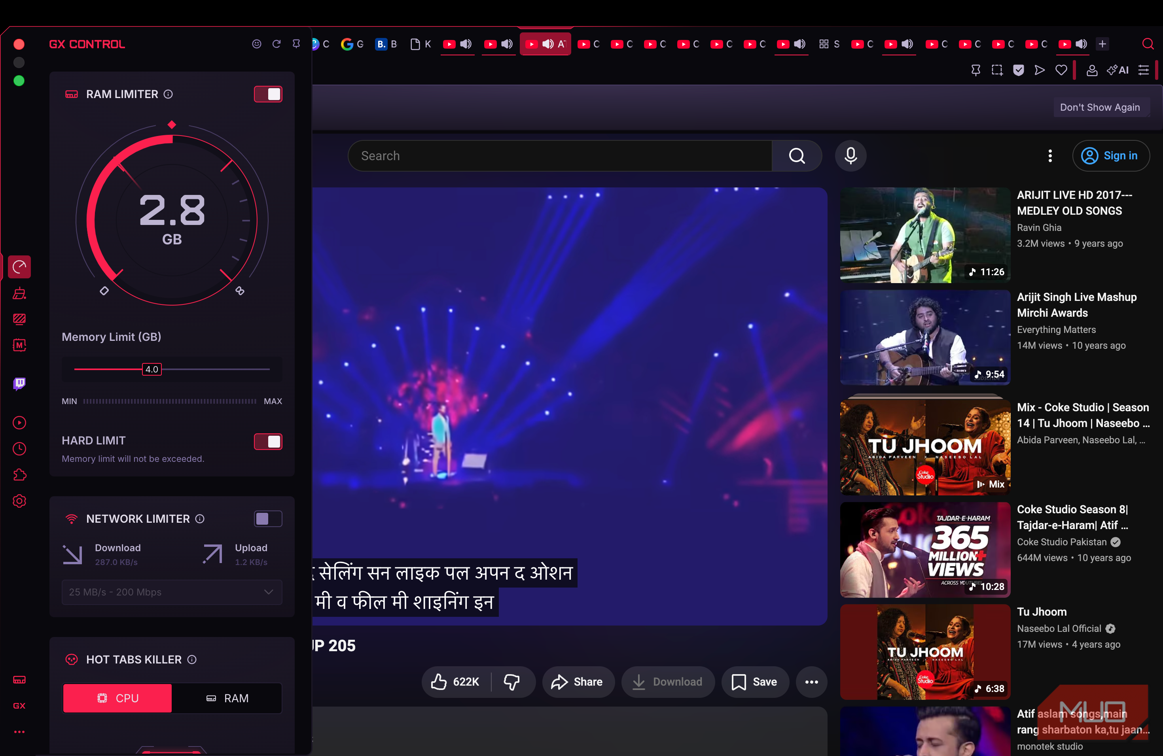The height and width of the screenshot is (756, 1163).
Task: Open the new tab plus button
Action: (1102, 44)
